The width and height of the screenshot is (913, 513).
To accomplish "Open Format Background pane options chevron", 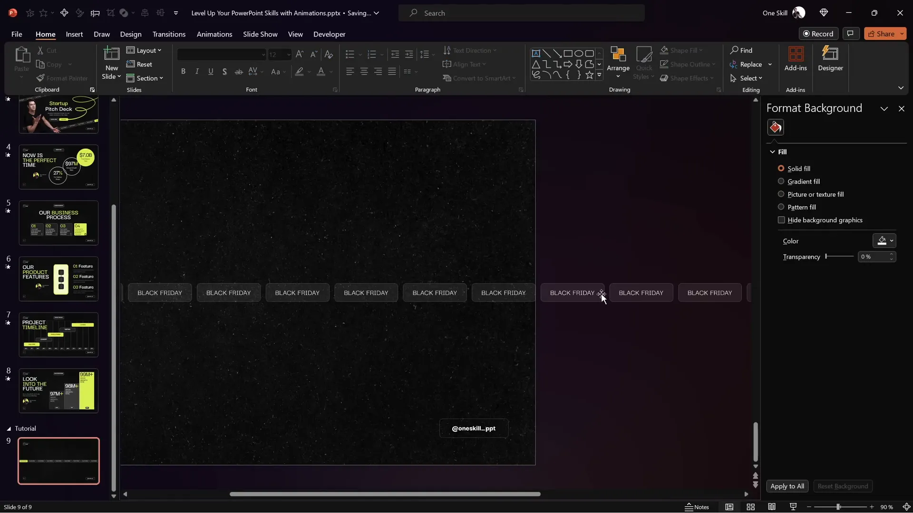I will pyautogui.click(x=884, y=109).
